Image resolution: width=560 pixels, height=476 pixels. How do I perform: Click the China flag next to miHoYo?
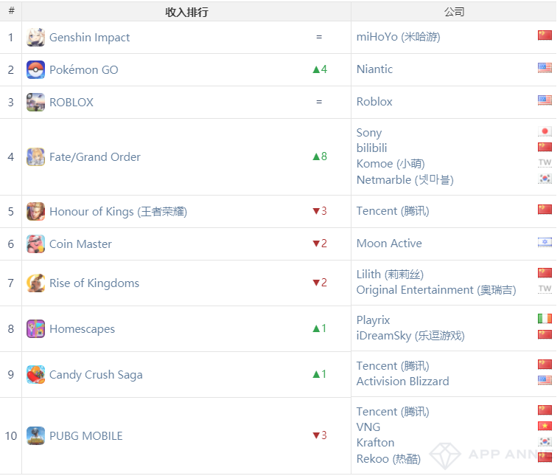545,35
